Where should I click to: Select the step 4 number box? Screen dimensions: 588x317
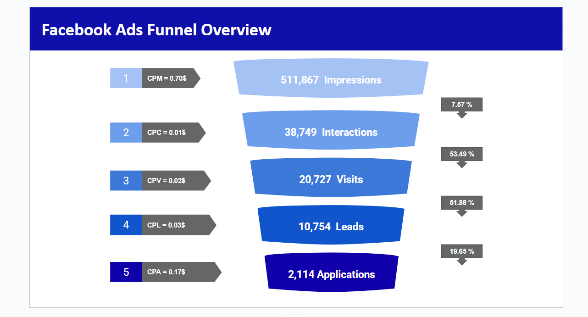pos(126,225)
